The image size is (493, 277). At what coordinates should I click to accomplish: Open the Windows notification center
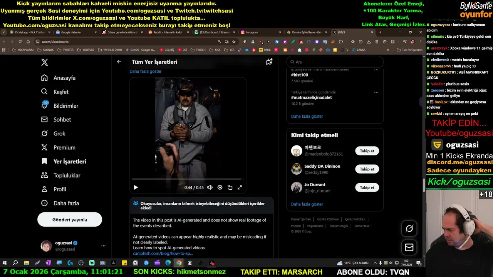(419, 263)
